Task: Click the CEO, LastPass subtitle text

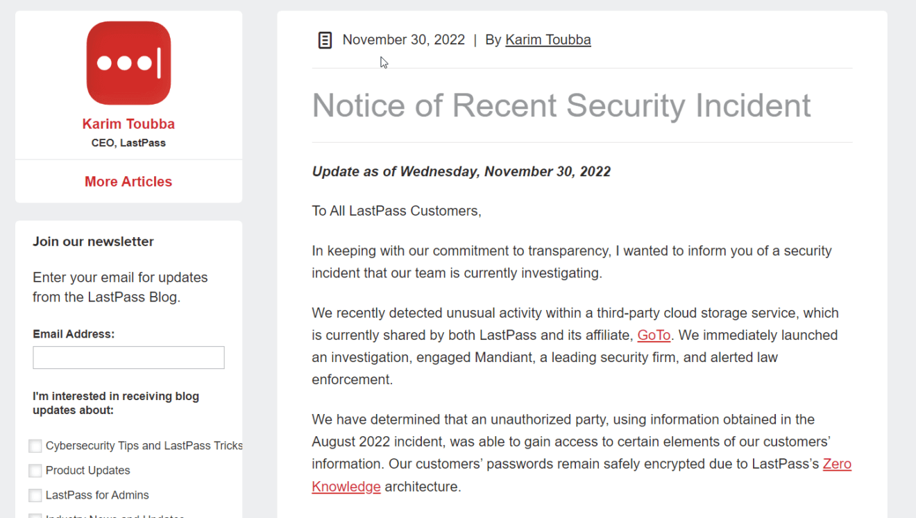Action: coord(128,143)
